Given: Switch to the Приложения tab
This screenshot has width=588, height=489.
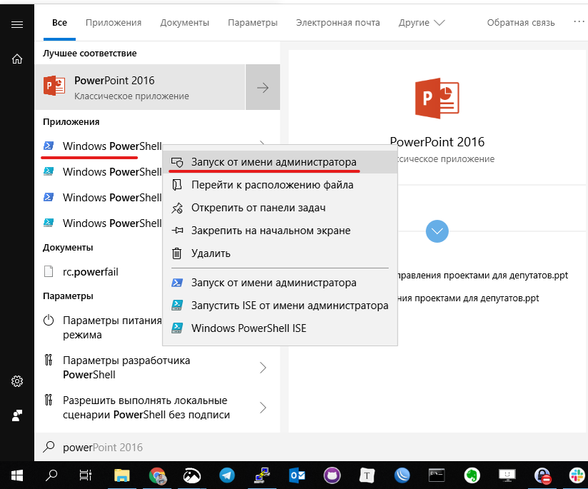Looking at the screenshot, I should [x=113, y=23].
